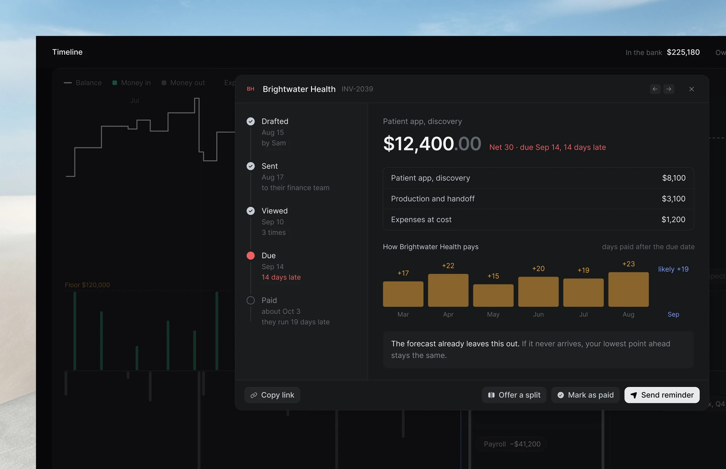Image resolution: width=726 pixels, height=469 pixels.
Task: Click the Timeline heading
Action: tap(68, 52)
